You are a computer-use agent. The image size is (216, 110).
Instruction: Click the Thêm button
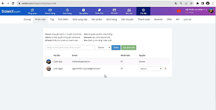116,48
